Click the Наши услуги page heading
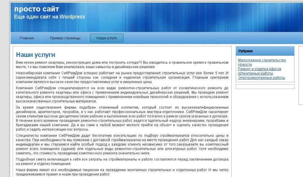303x177 pixels. pos(36,55)
